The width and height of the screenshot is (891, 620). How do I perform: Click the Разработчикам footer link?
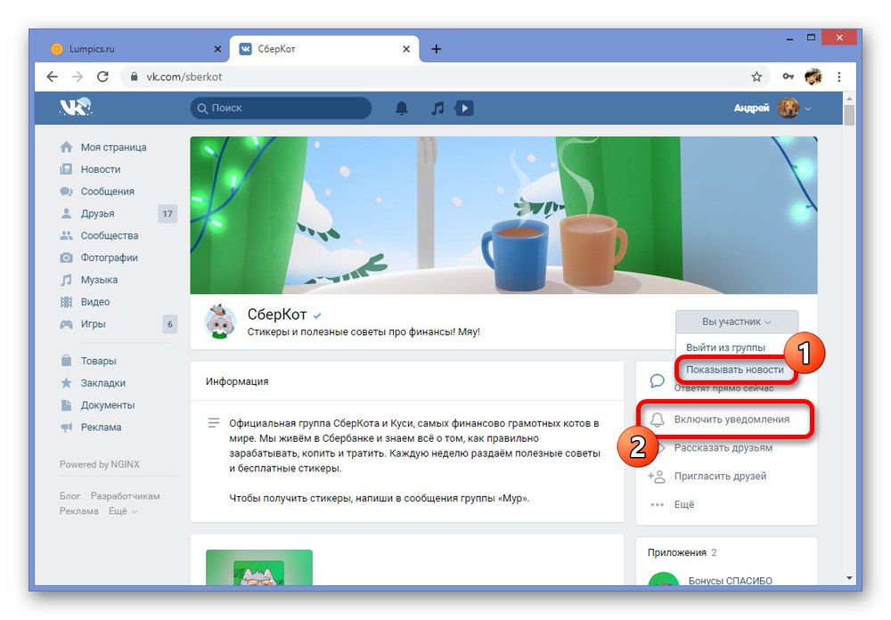125,496
